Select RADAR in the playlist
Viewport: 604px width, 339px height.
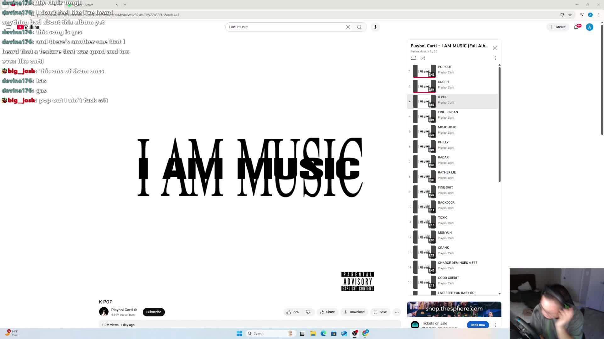453,162
